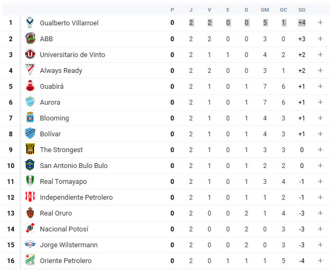Sort table by the SG column header

pos(302,10)
